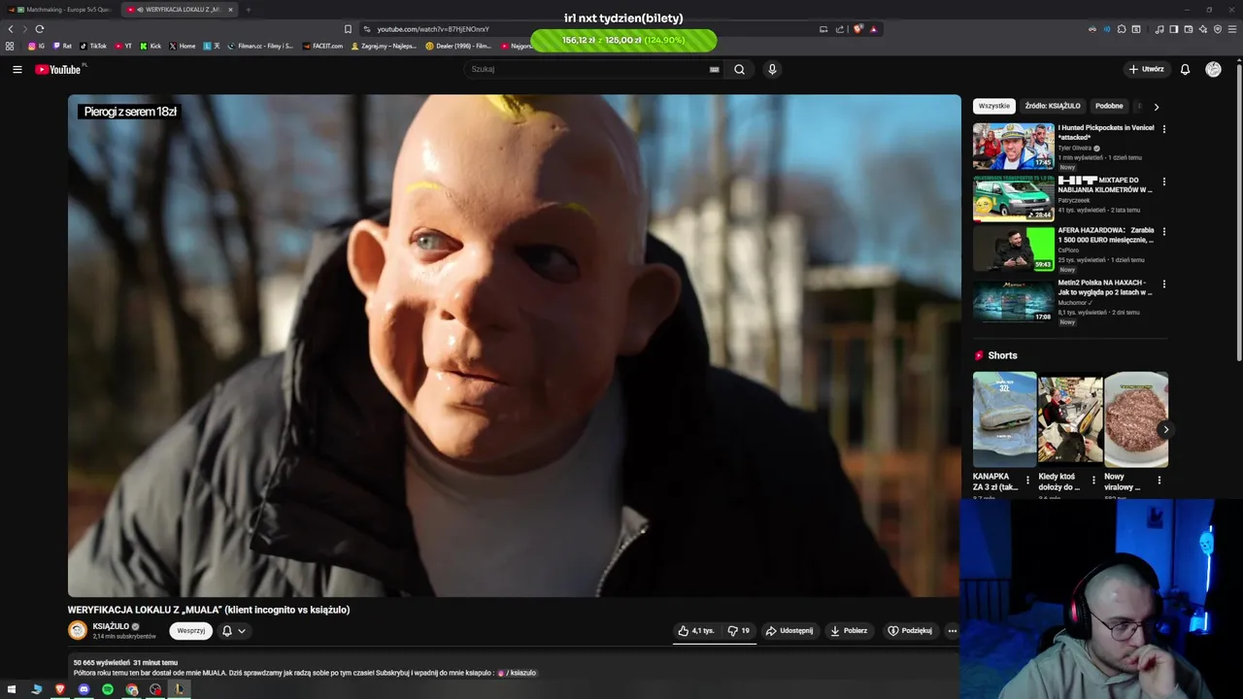Open the account avatar menu
Viewport: 1243px width, 699px height.
coord(1213,69)
